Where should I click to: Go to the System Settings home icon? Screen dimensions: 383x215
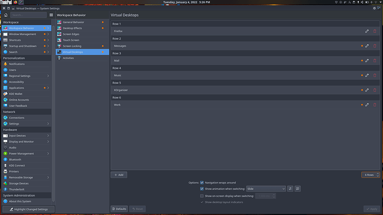click(6, 15)
